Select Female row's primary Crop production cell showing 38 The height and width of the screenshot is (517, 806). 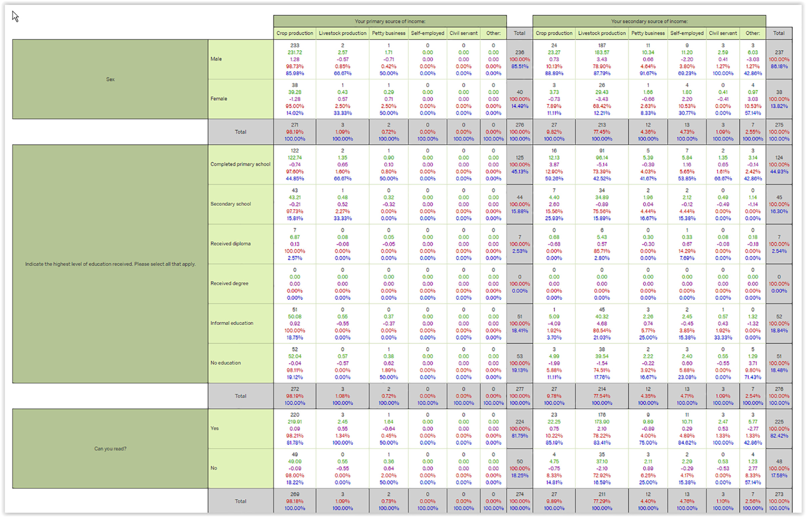click(x=295, y=99)
